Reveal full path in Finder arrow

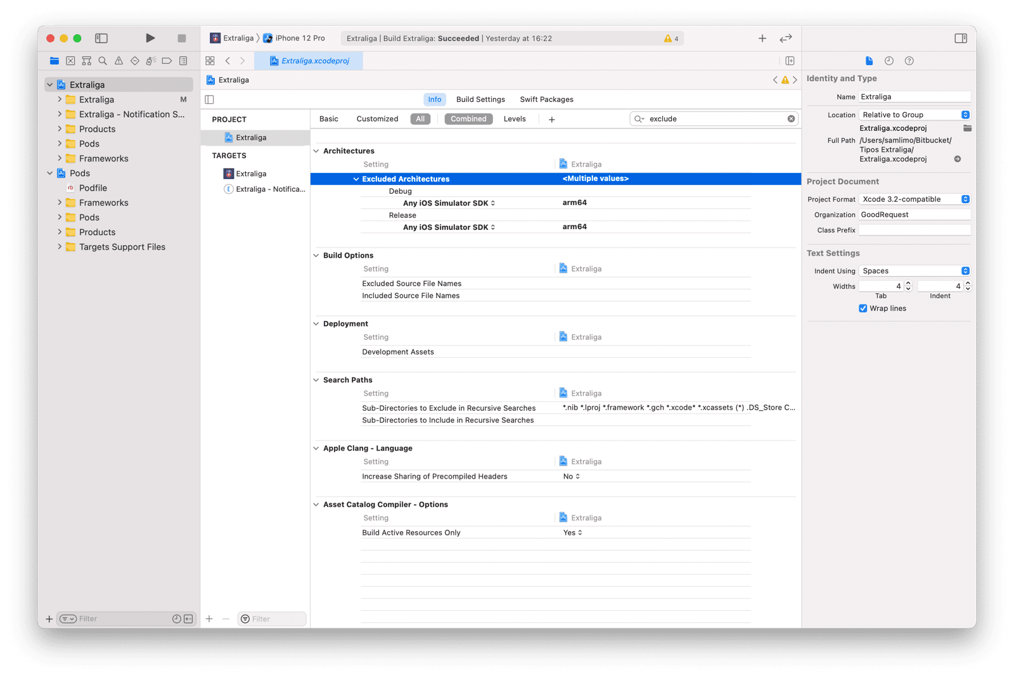pos(958,159)
